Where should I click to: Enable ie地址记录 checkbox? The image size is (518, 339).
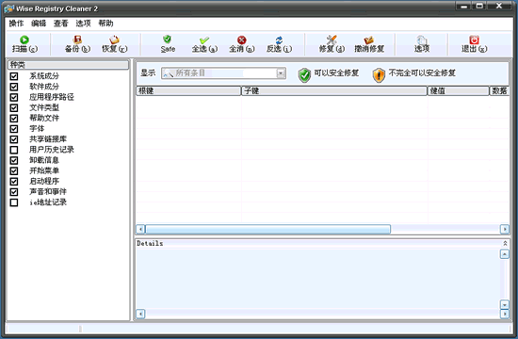[14, 202]
